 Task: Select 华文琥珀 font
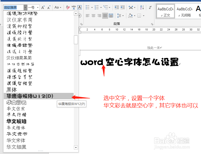click(x=39, y=121)
